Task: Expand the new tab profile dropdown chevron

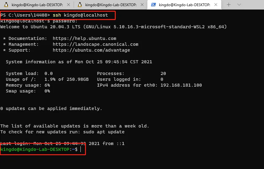Action: [x=239, y=5]
